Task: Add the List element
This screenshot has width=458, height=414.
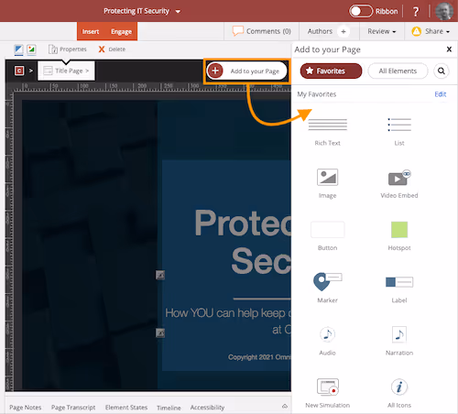Action: pos(399,132)
